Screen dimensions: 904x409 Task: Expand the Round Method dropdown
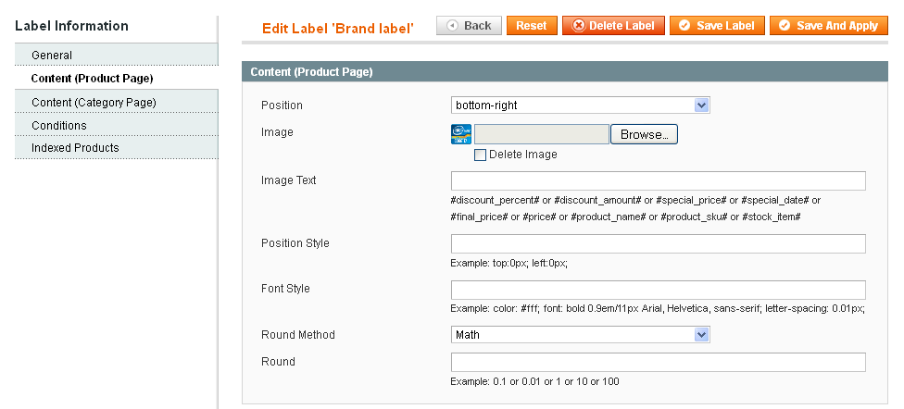click(580, 334)
